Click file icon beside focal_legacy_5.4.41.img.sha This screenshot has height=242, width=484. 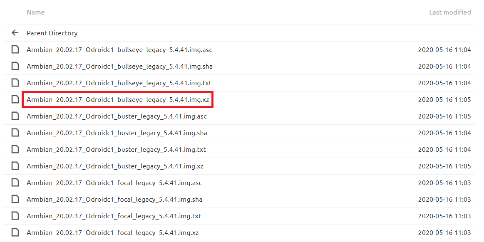point(15,200)
